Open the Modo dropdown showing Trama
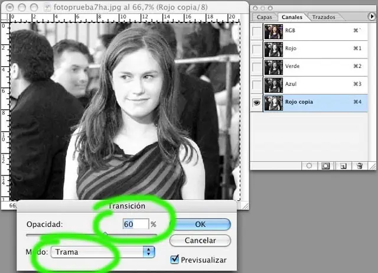 point(103,252)
